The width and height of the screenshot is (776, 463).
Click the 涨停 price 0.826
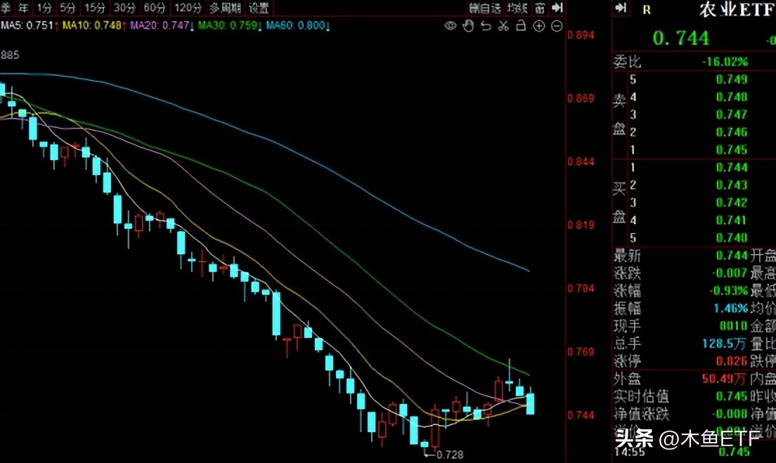pos(734,362)
